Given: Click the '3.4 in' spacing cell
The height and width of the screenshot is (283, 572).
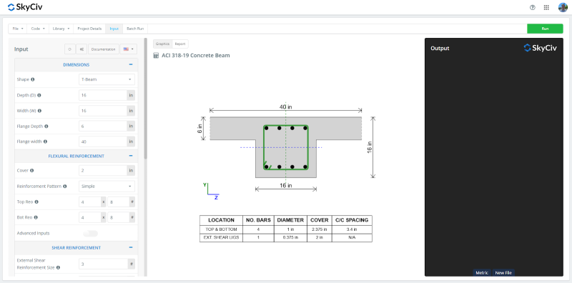Looking at the screenshot, I should click(x=352, y=229).
